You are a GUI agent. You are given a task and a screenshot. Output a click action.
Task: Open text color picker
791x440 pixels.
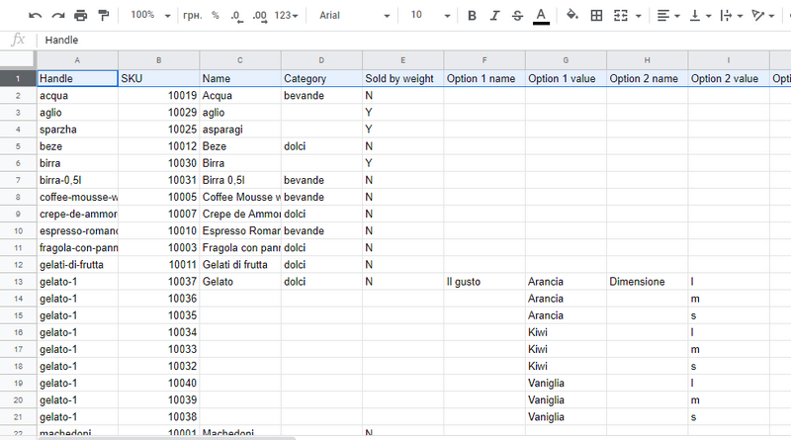point(541,16)
